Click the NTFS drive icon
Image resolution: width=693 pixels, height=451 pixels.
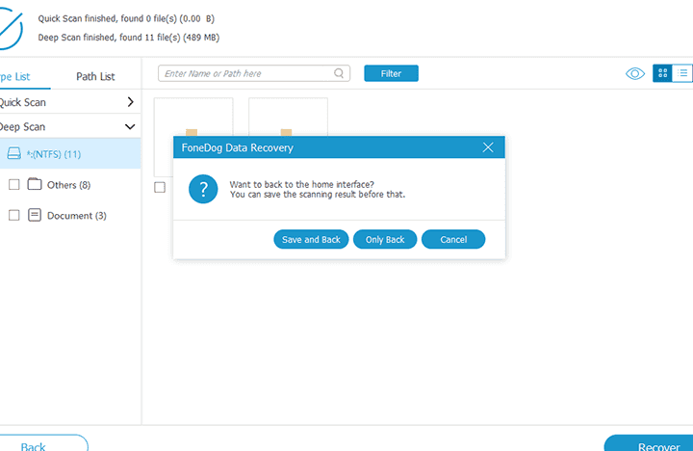click(x=13, y=154)
